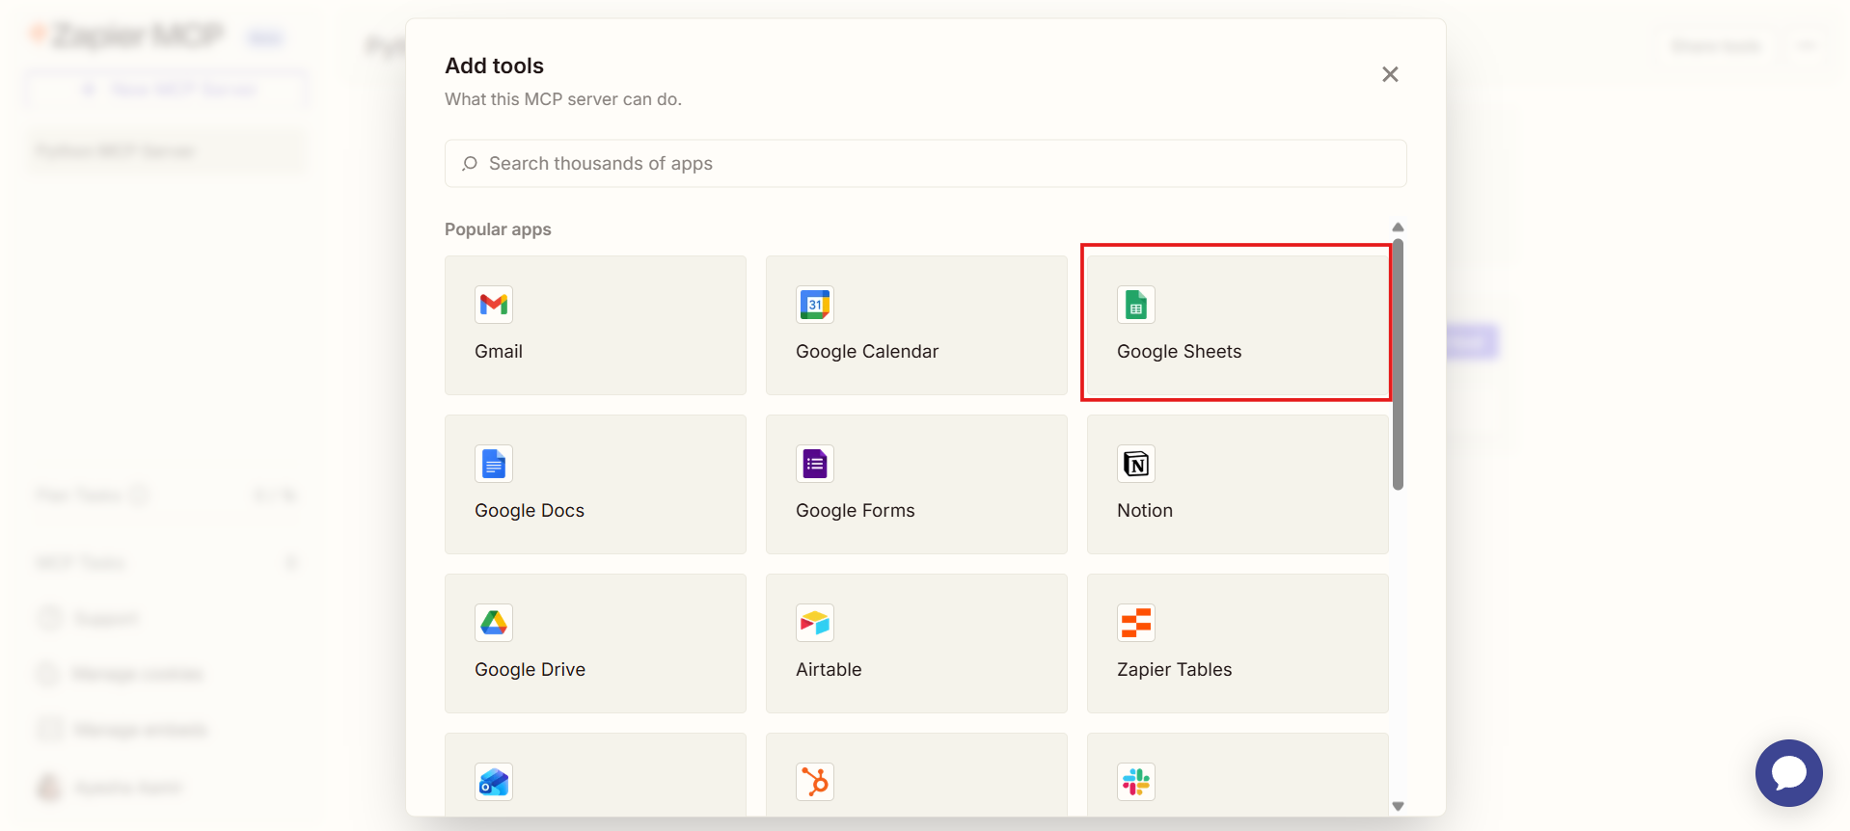Select the Google Forms icon
1850x831 pixels.
pyautogui.click(x=815, y=464)
